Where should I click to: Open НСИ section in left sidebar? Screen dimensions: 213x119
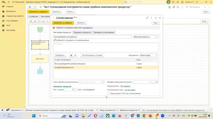click(8, 25)
